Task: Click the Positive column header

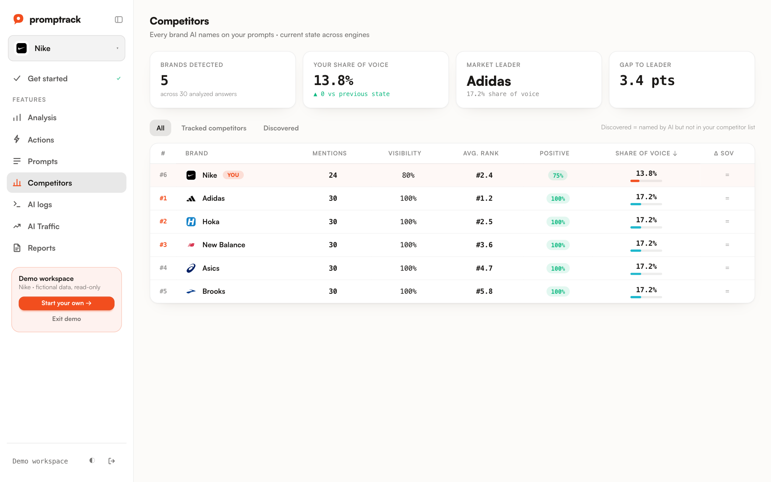Action: pos(554,153)
